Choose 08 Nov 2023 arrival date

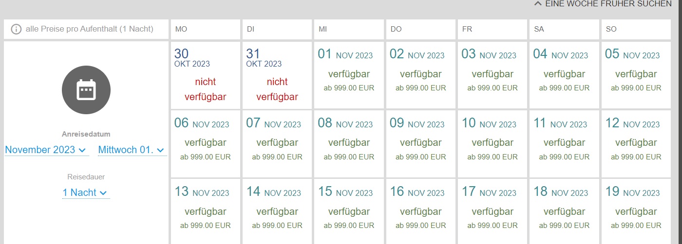tap(348, 143)
